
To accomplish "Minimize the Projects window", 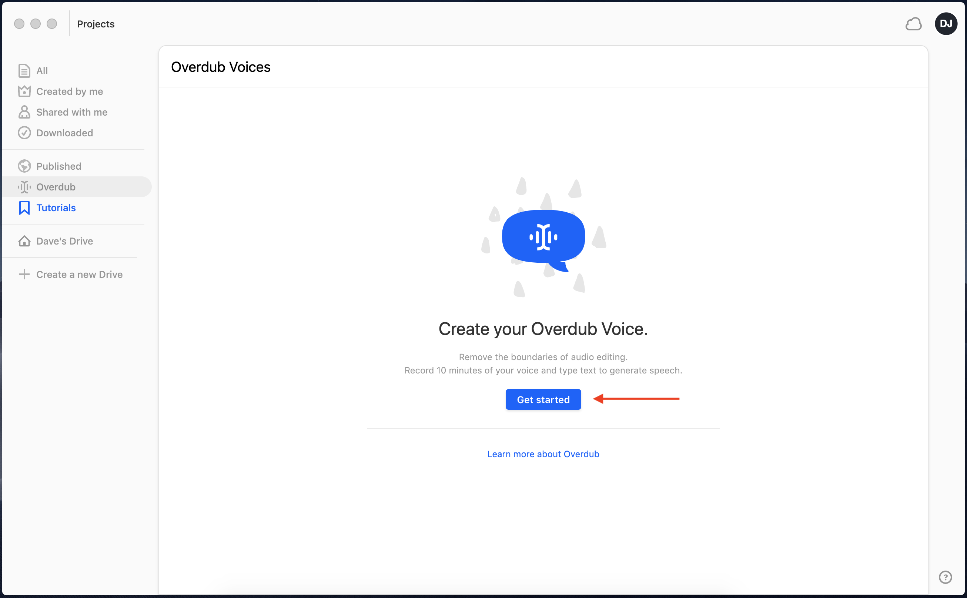I will click(x=36, y=24).
